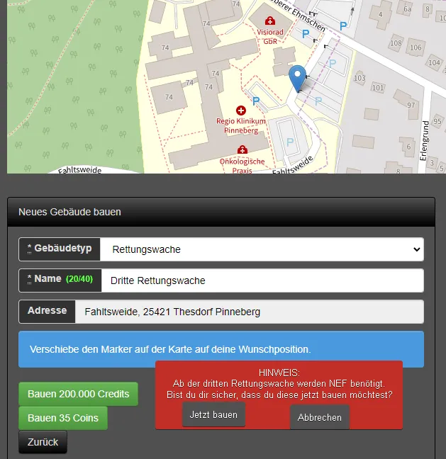Screen dimensions: 446x459
Task: Go back using the Zurück button
Action: coord(43,442)
